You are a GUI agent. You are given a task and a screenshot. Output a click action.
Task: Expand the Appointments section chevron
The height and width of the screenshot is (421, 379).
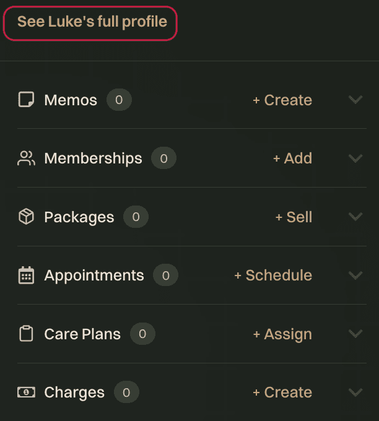(355, 276)
